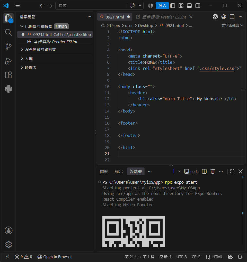The image size is (247, 262).
Task: Open Explorer panel more actions ellipsis
Action: click(x=89, y=17)
